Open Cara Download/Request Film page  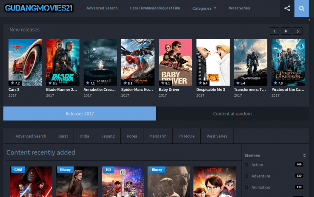(x=155, y=8)
